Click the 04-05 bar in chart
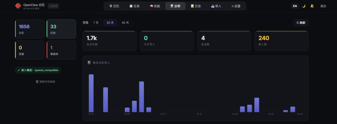This screenshot has width=337, height=124. [127, 110]
